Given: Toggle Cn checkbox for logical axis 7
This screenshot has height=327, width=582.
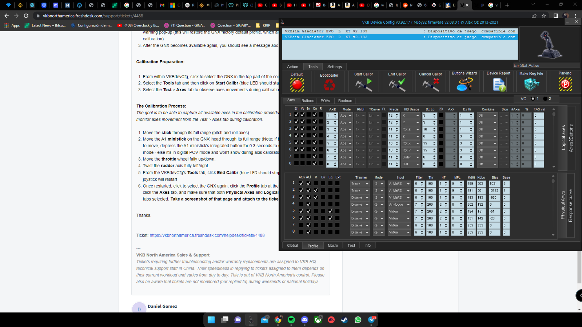Looking at the screenshot, I should coord(315,156).
